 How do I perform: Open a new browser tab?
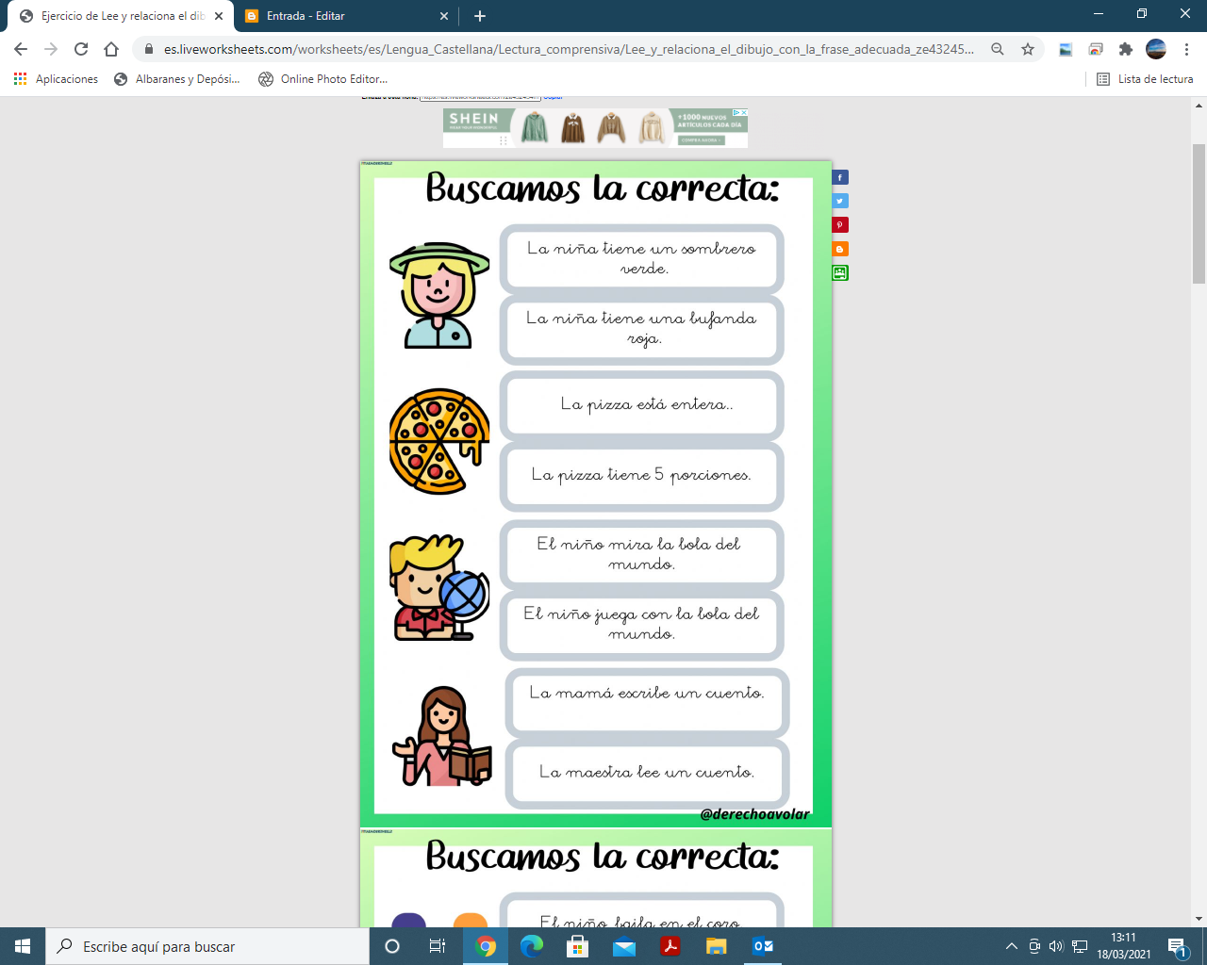point(480,16)
